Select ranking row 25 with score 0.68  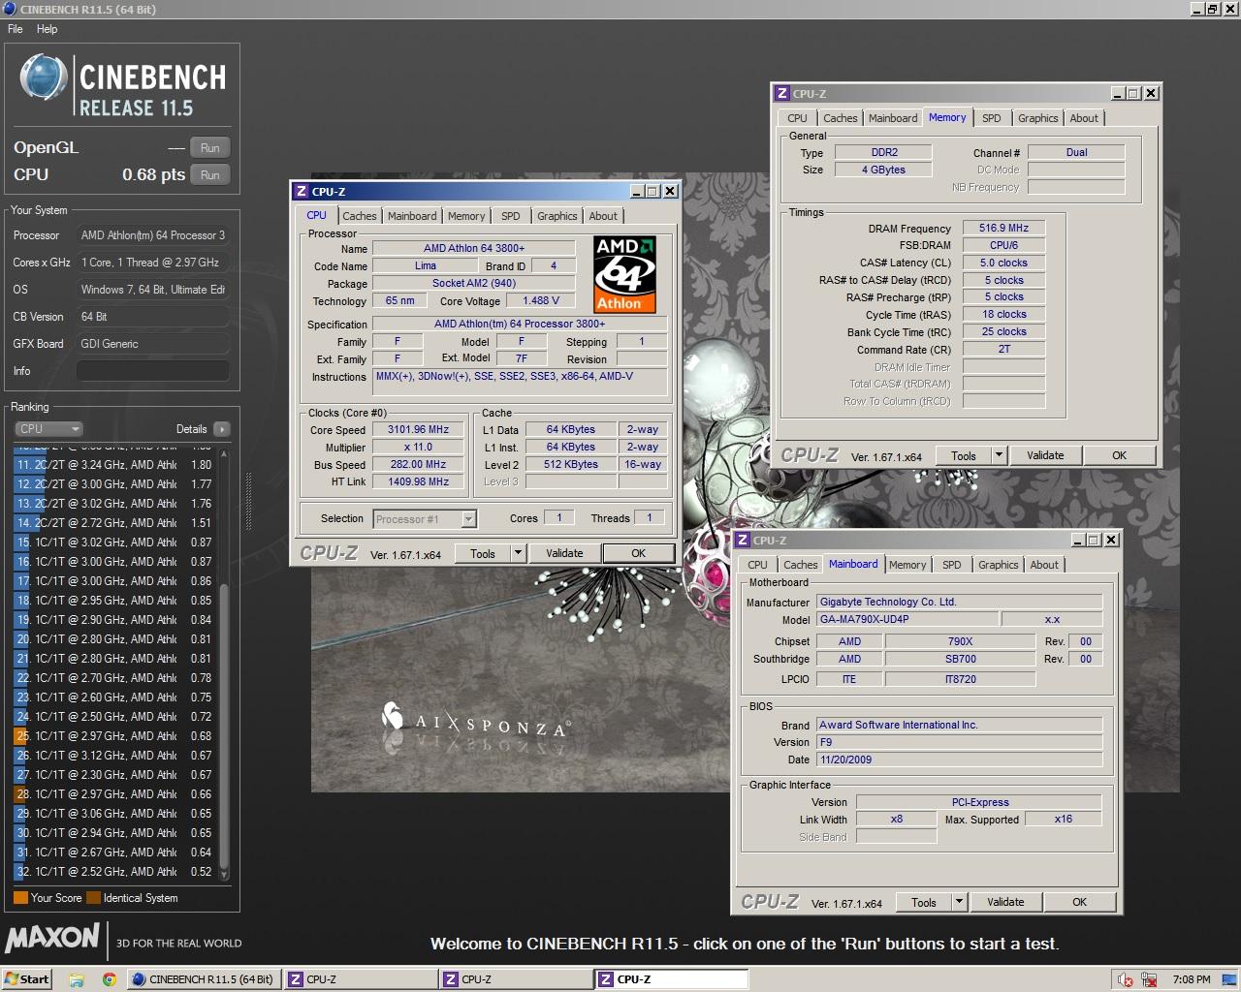pos(114,736)
